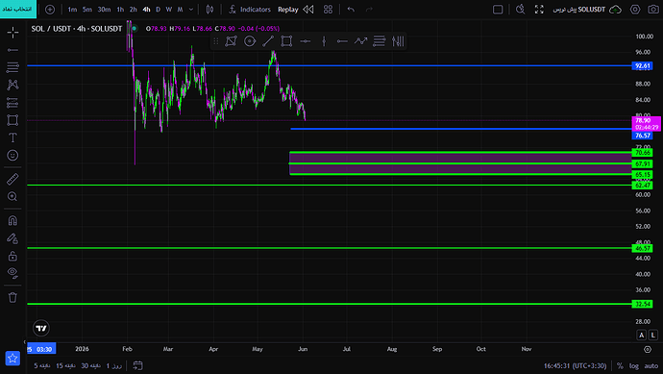This screenshot has height=374, width=663.
Task: Expand the timeframe dropdown arrow
Action: [x=191, y=10]
